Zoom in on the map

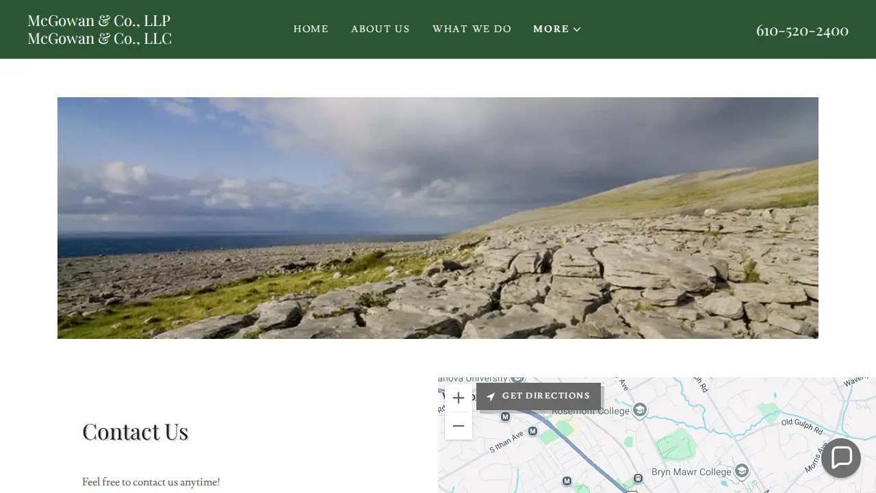(459, 398)
